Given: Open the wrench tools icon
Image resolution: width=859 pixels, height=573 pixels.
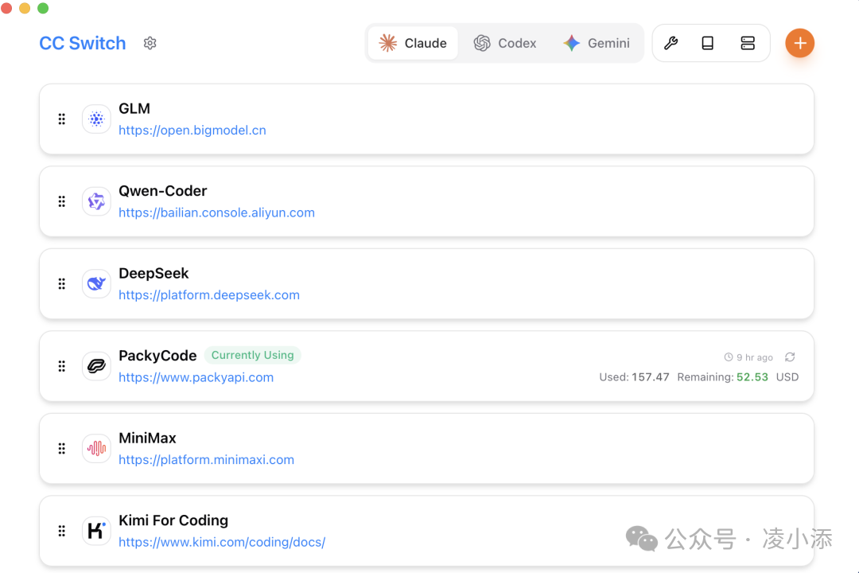Looking at the screenshot, I should point(670,43).
